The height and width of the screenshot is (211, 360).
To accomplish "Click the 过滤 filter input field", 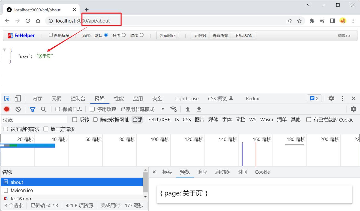I will coord(34,120).
